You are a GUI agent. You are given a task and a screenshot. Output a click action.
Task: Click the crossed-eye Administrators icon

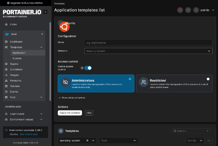point(65,82)
